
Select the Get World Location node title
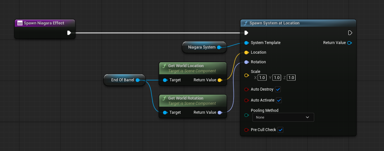tap(186, 66)
